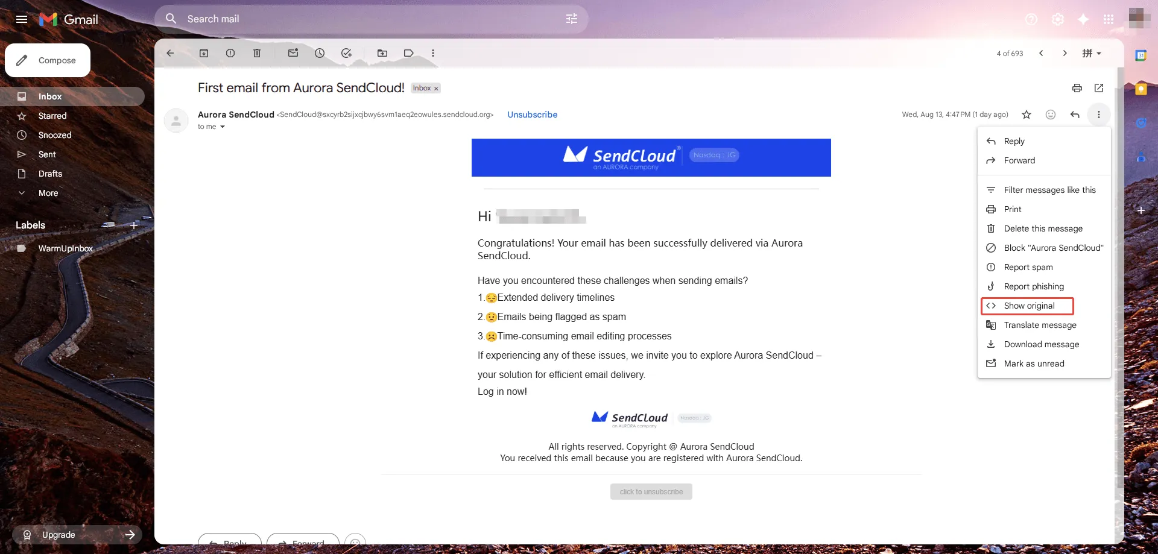Get add-ons plus icon in side panel
Viewport: 1158px width, 554px height.
(x=1141, y=210)
